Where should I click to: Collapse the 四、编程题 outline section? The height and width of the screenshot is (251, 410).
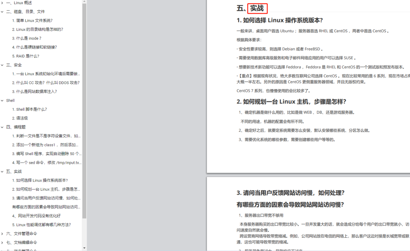tap(2, 127)
